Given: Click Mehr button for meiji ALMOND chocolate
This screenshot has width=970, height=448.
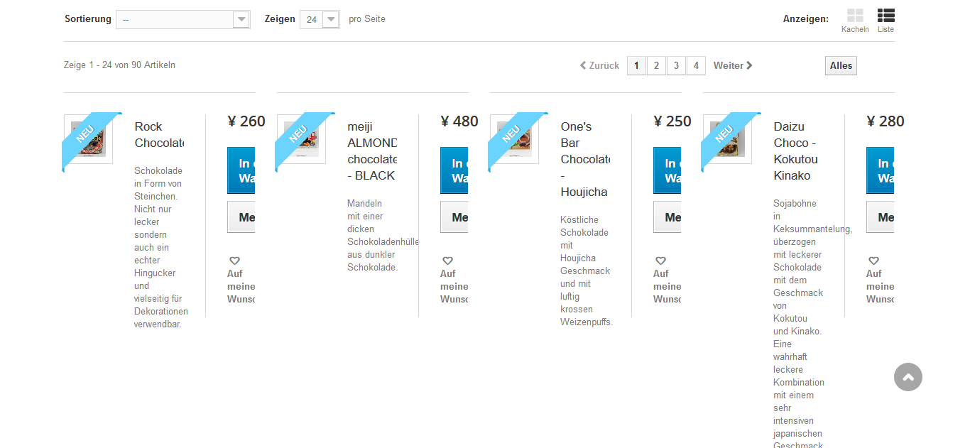Looking at the screenshot, I should (454, 217).
